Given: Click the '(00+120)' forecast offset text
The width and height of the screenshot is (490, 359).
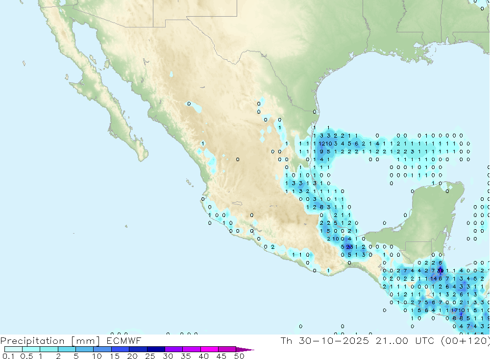Looking at the screenshot, I should click(x=465, y=341).
